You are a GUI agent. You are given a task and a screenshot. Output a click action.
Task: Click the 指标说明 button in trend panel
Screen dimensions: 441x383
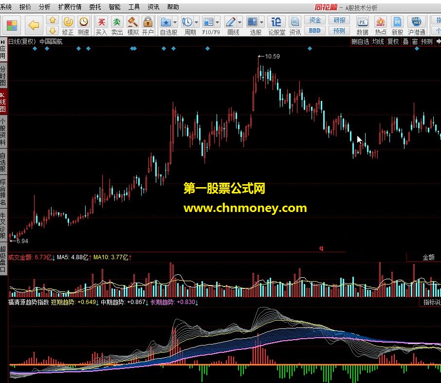(x=431, y=302)
